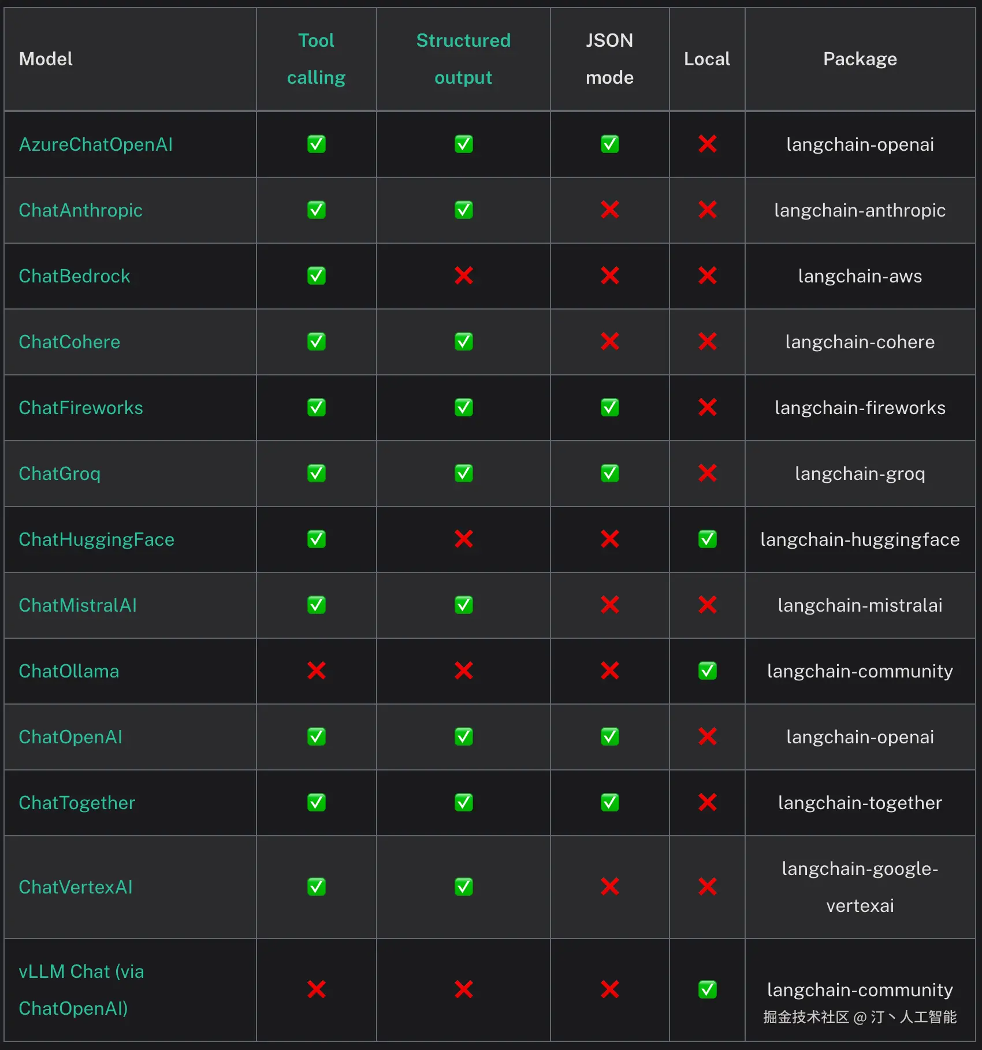Click the green Local check in vLLM Chat row
The height and width of the screenshot is (1050, 982).
(708, 989)
